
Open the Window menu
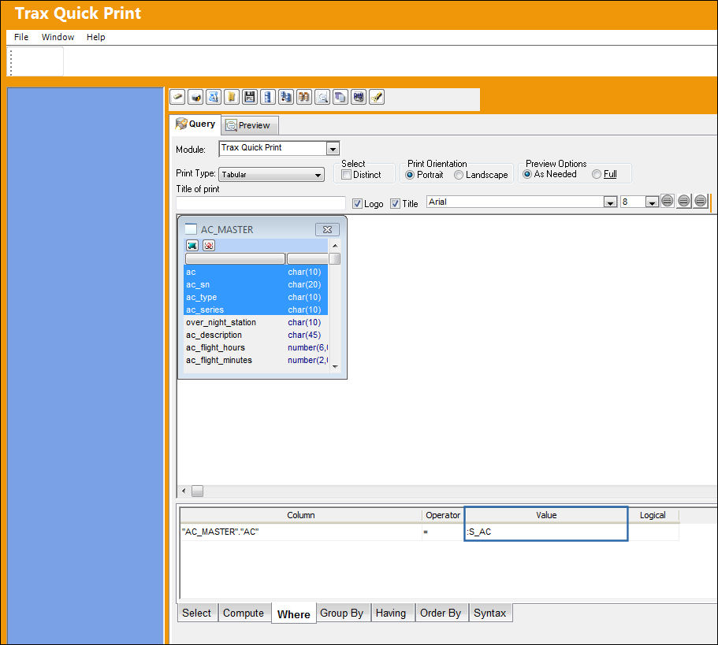tap(58, 37)
